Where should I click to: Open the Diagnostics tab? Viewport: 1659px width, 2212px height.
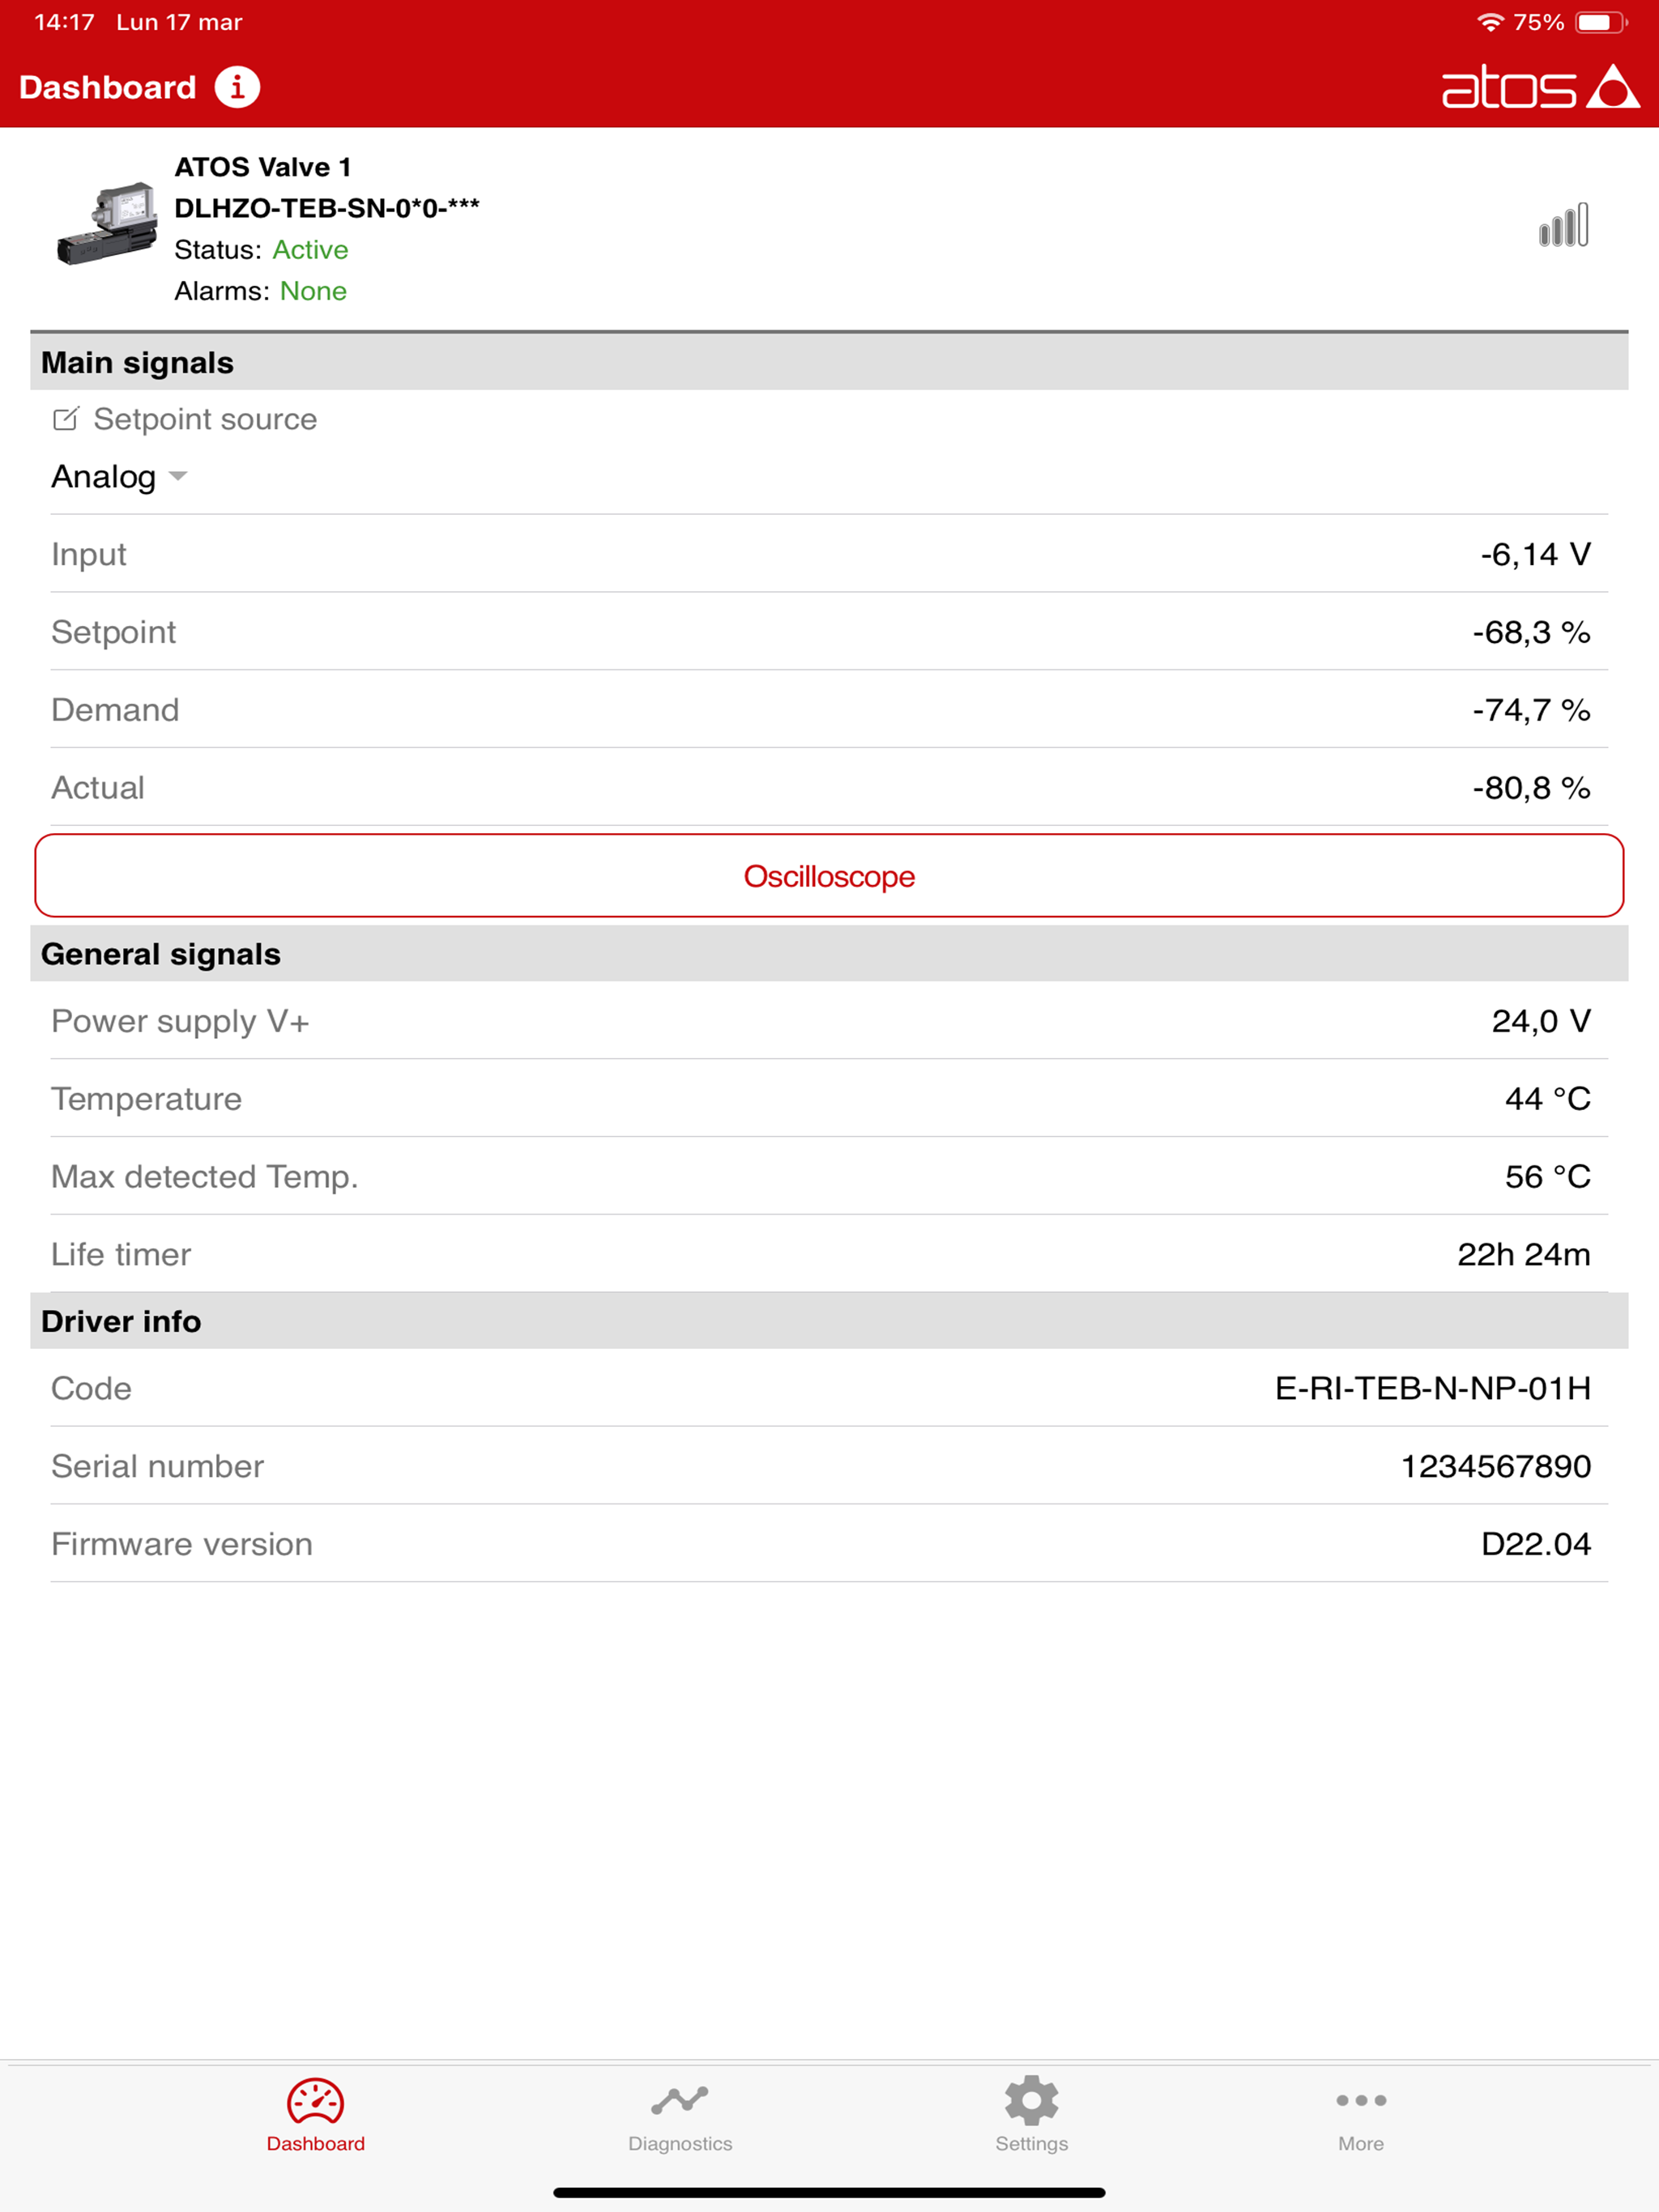680,2118
